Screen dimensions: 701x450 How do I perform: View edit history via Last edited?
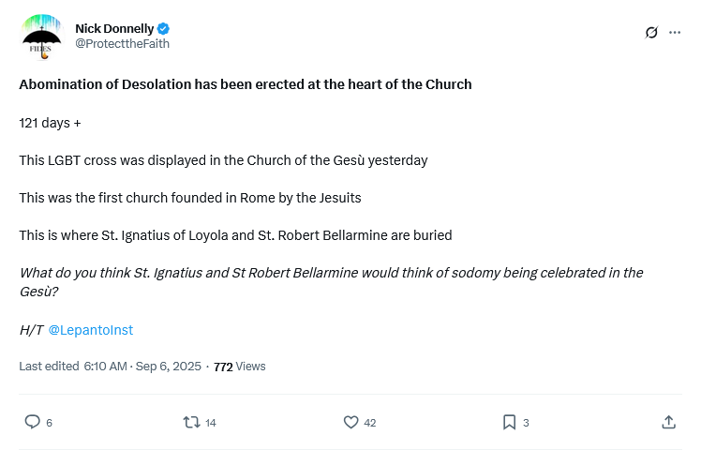[x=49, y=367]
